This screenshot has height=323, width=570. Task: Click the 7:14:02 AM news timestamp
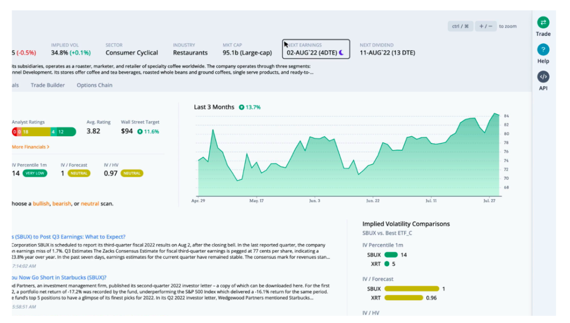pos(24,266)
